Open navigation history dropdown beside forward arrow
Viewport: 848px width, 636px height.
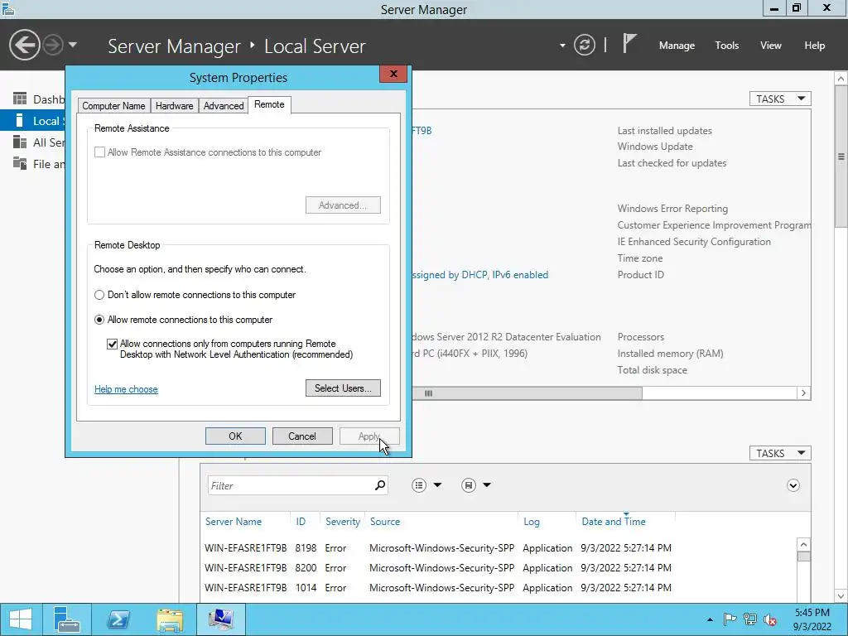tap(73, 45)
